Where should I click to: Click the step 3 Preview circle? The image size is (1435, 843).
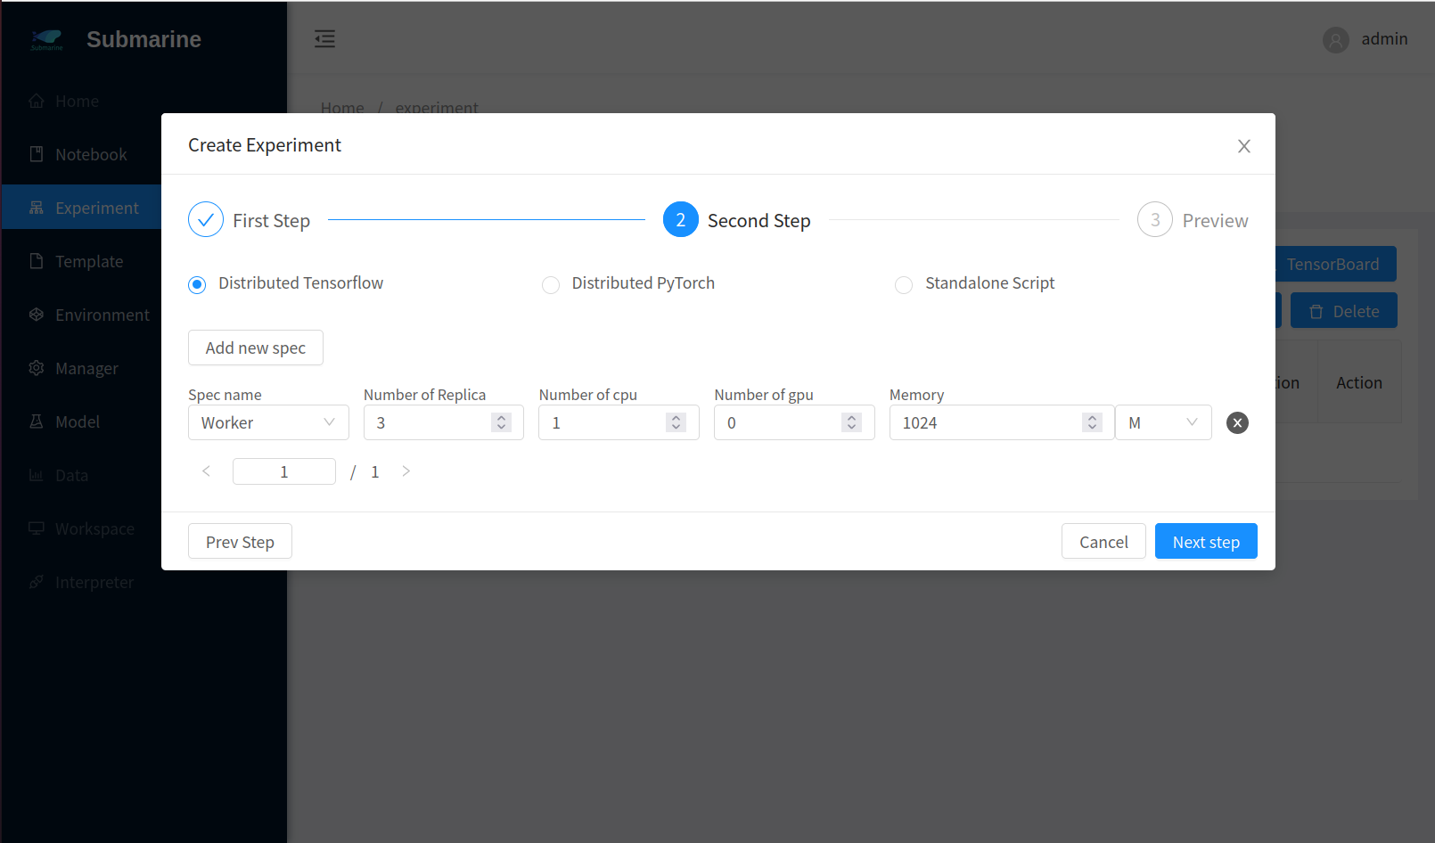click(1154, 220)
